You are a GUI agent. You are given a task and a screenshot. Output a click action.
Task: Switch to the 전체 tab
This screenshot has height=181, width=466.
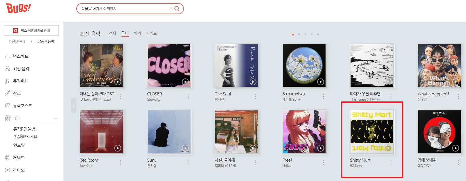[113, 33]
